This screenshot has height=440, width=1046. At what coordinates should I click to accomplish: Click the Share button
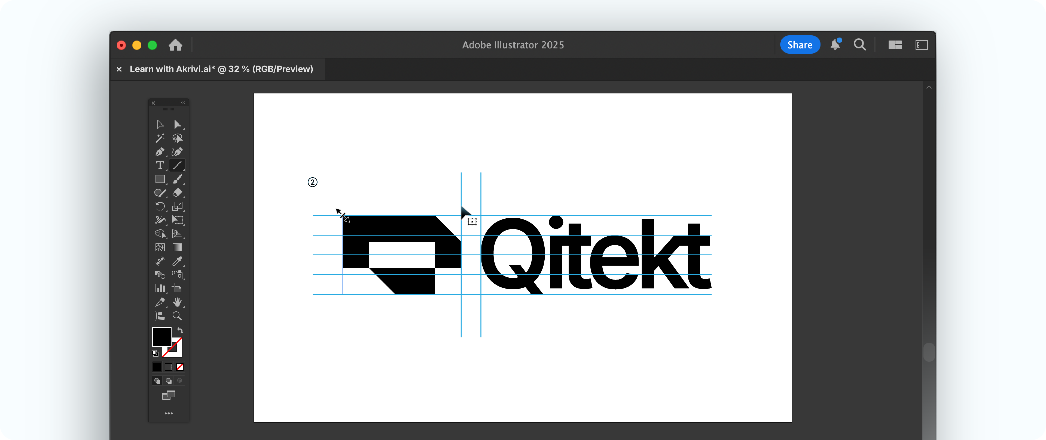click(x=800, y=45)
